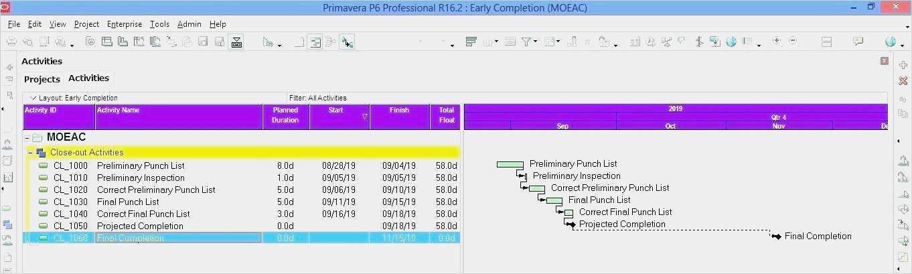This screenshot has width=912, height=274.
Task: Click the Filter funnel icon in toolbar
Action: point(526,42)
